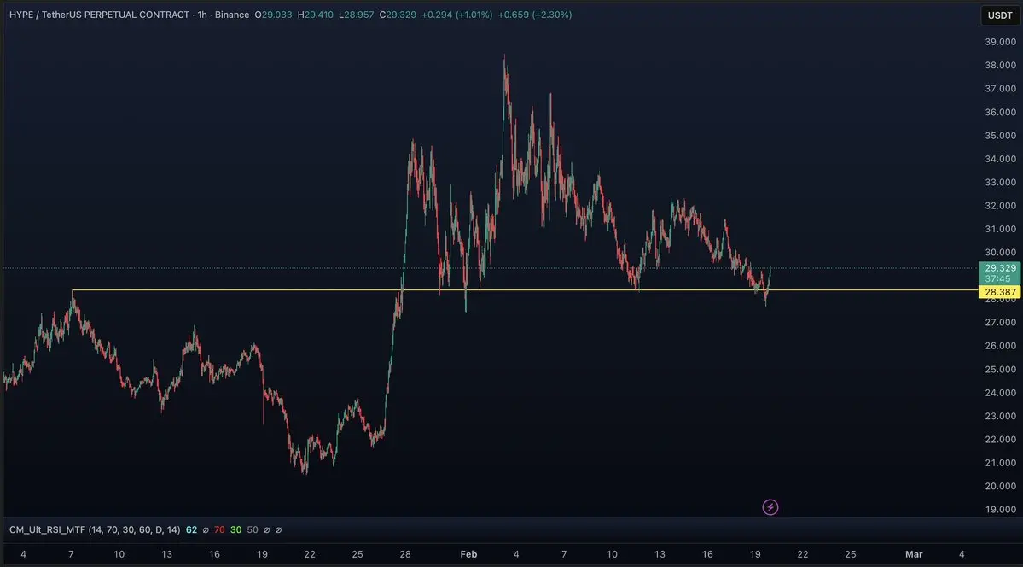
Task: Click the 25.000 price axis label
Action: tap(1000, 369)
